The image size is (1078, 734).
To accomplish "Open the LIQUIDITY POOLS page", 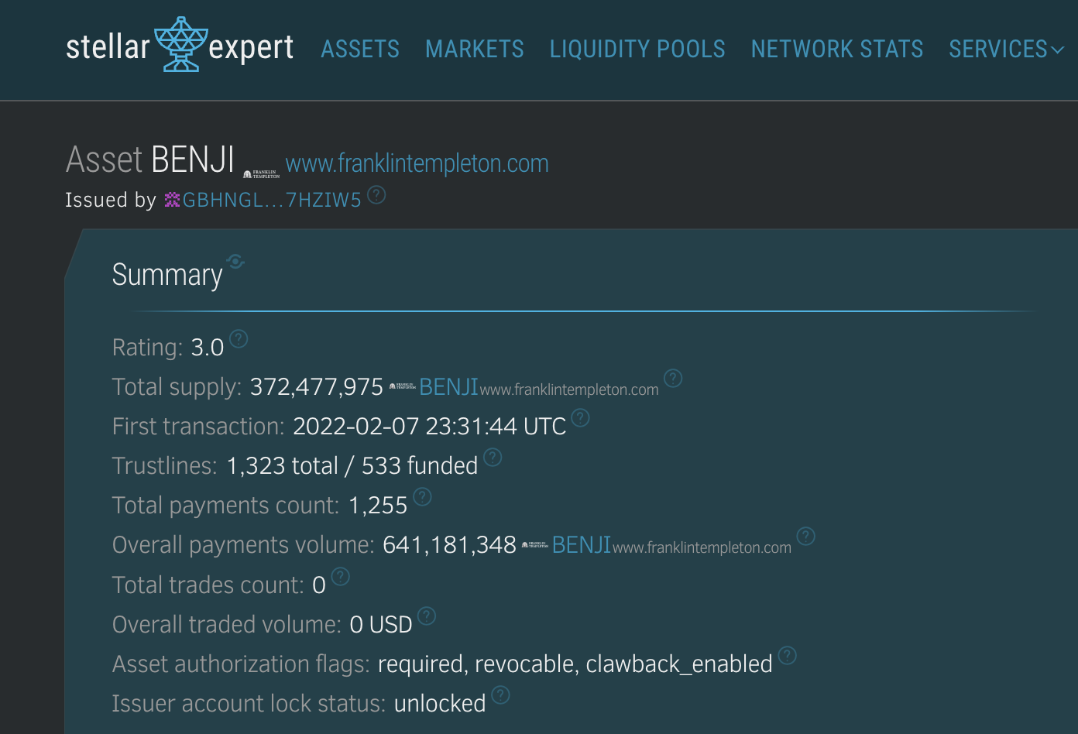I will pyautogui.click(x=637, y=49).
